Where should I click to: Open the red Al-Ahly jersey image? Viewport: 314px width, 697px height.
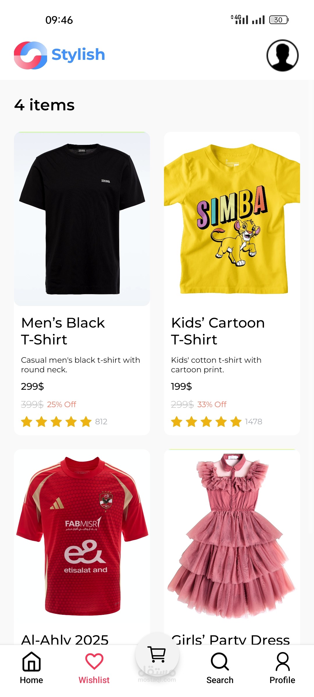click(82, 536)
